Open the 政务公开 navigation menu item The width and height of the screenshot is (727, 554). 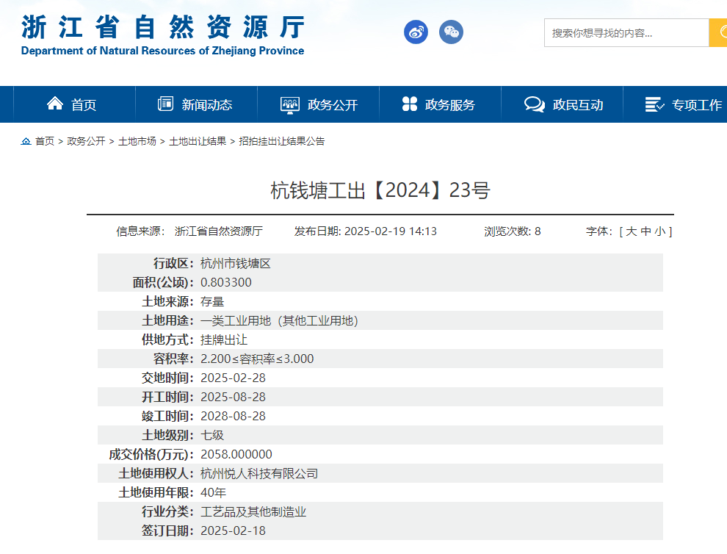tap(319, 104)
